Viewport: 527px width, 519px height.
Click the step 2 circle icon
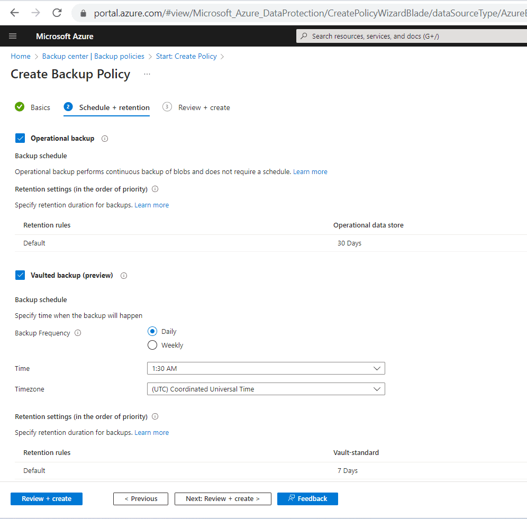pos(68,107)
